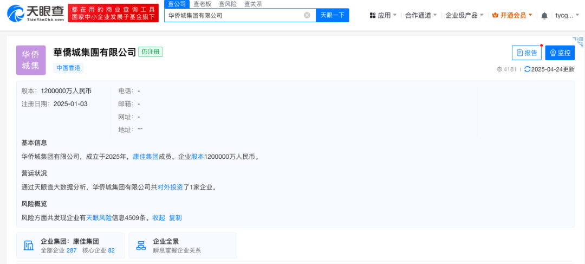Copy the summary with 复制
The image size is (585, 264).
pos(175,218)
